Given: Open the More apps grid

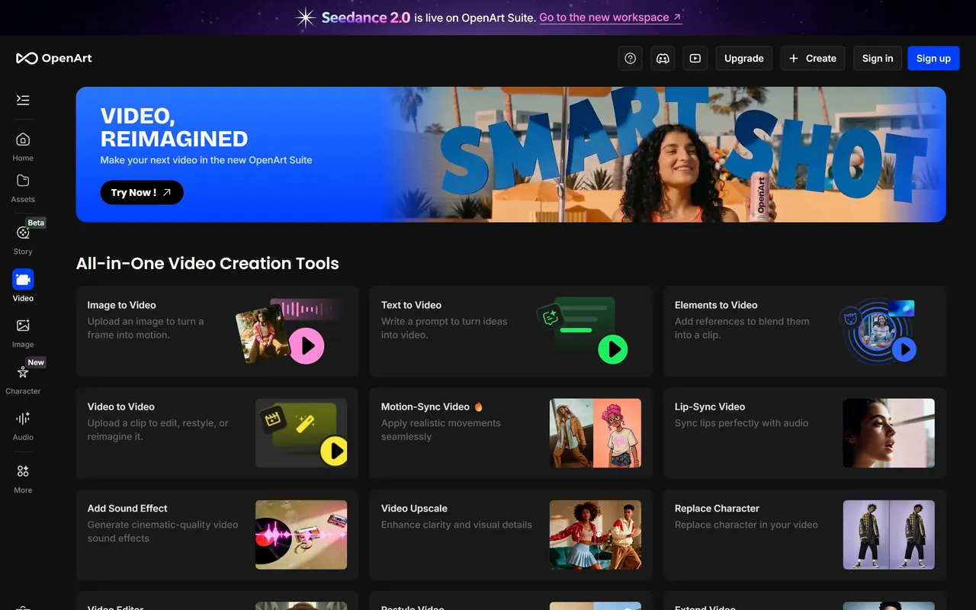Looking at the screenshot, I should click(x=23, y=478).
